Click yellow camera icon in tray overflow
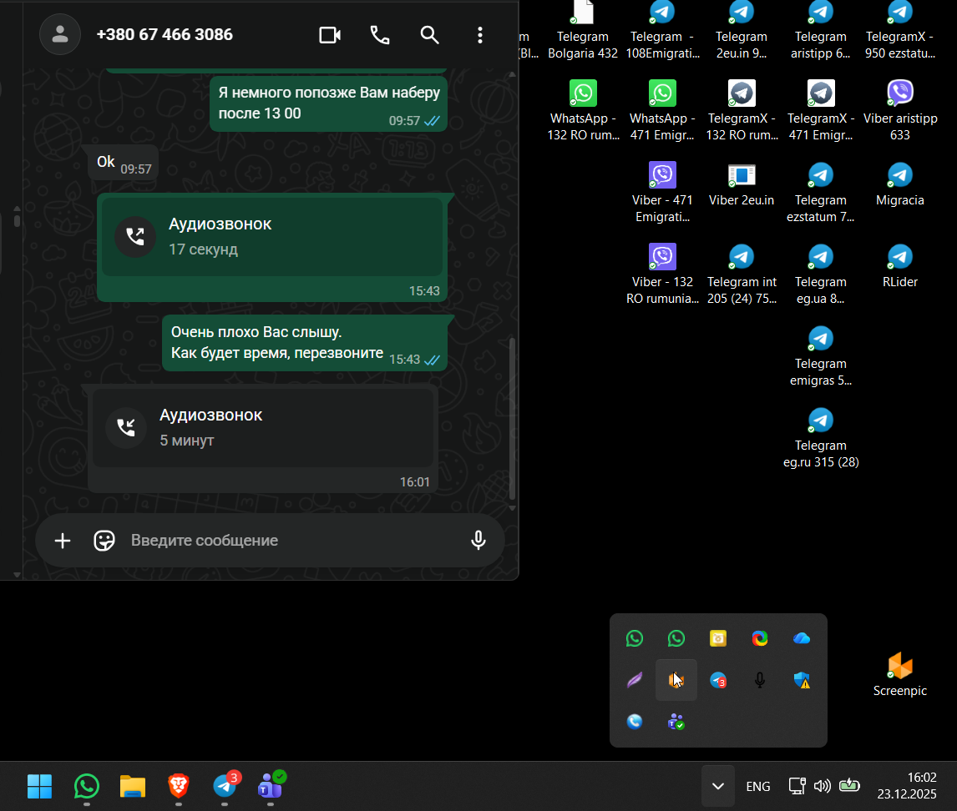The height and width of the screenshot is (811, 957). [718, 638]
